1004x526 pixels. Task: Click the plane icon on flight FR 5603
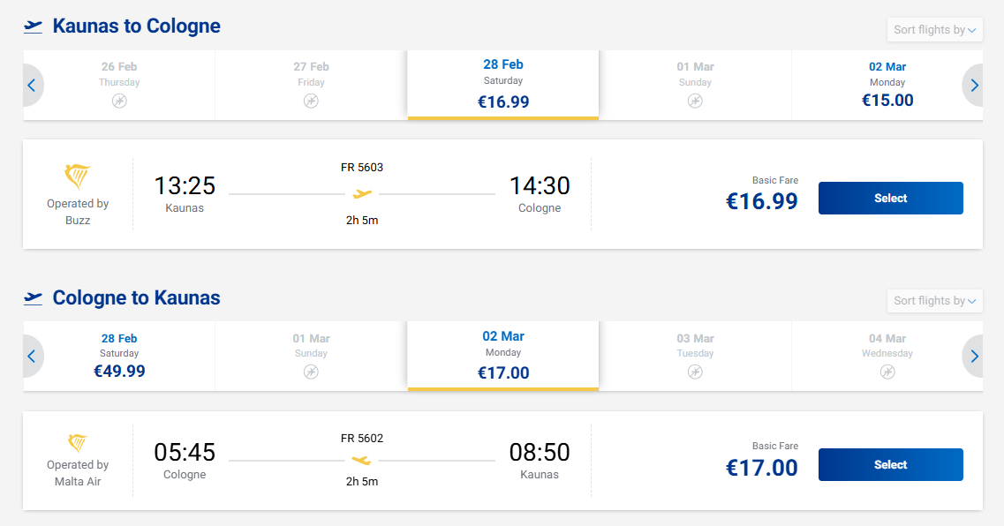coord(362,194)
